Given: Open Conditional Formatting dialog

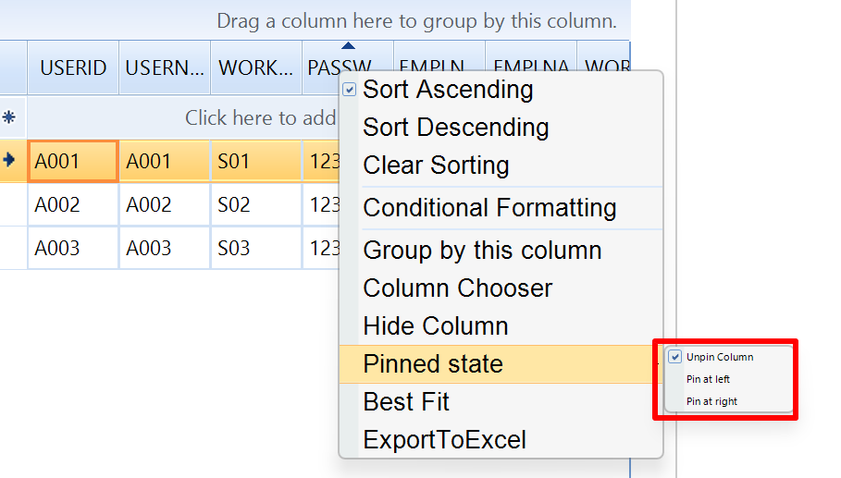Looking at the screenshot, I should click(489, 208).
